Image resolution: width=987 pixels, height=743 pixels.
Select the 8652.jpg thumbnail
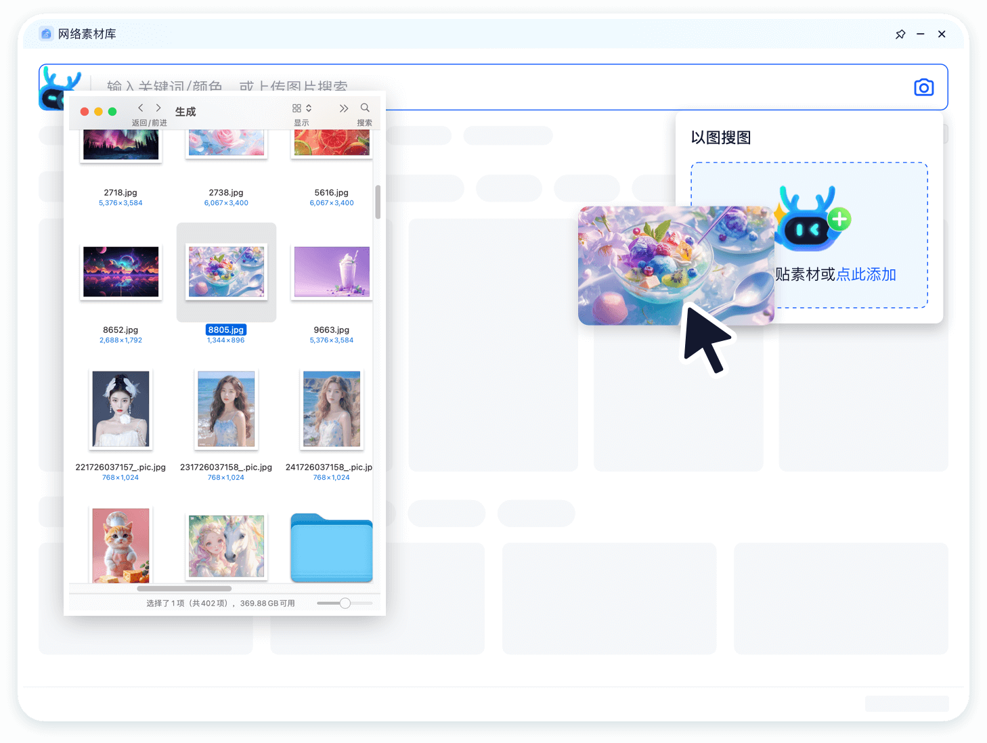pos(121,272)
